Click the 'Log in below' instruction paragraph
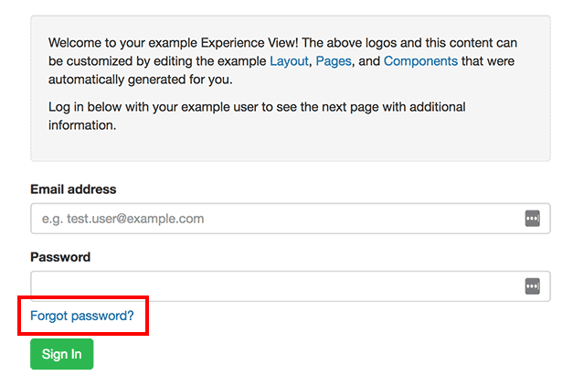 257,116
